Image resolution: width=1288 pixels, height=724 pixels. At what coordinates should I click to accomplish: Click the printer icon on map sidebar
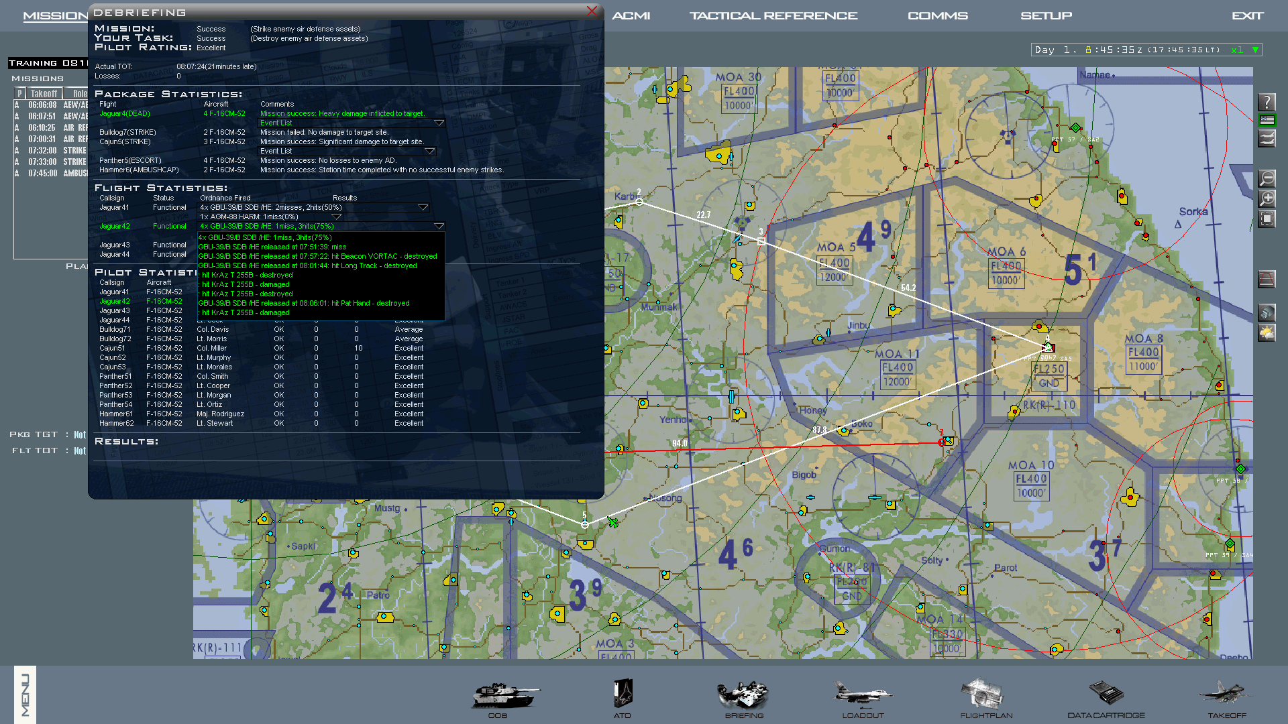tap(1267, 312)
